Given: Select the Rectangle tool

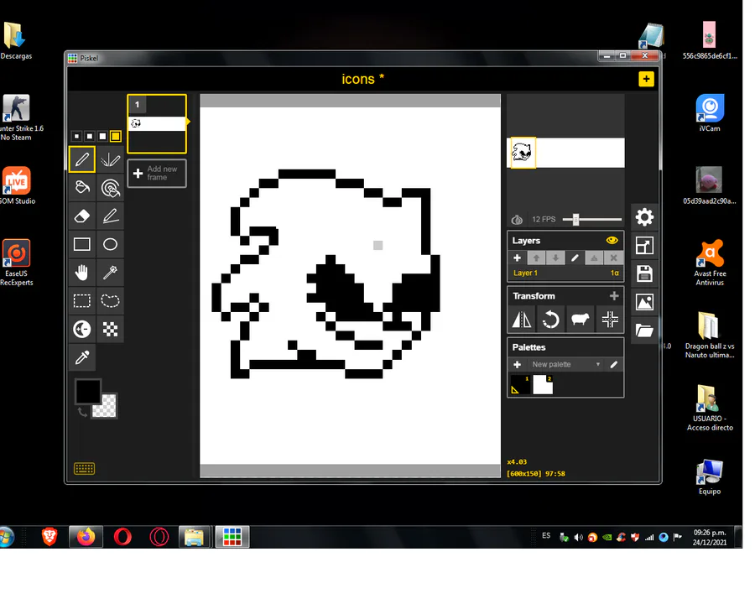Looking at the screenshot, I should coord(82,244).
